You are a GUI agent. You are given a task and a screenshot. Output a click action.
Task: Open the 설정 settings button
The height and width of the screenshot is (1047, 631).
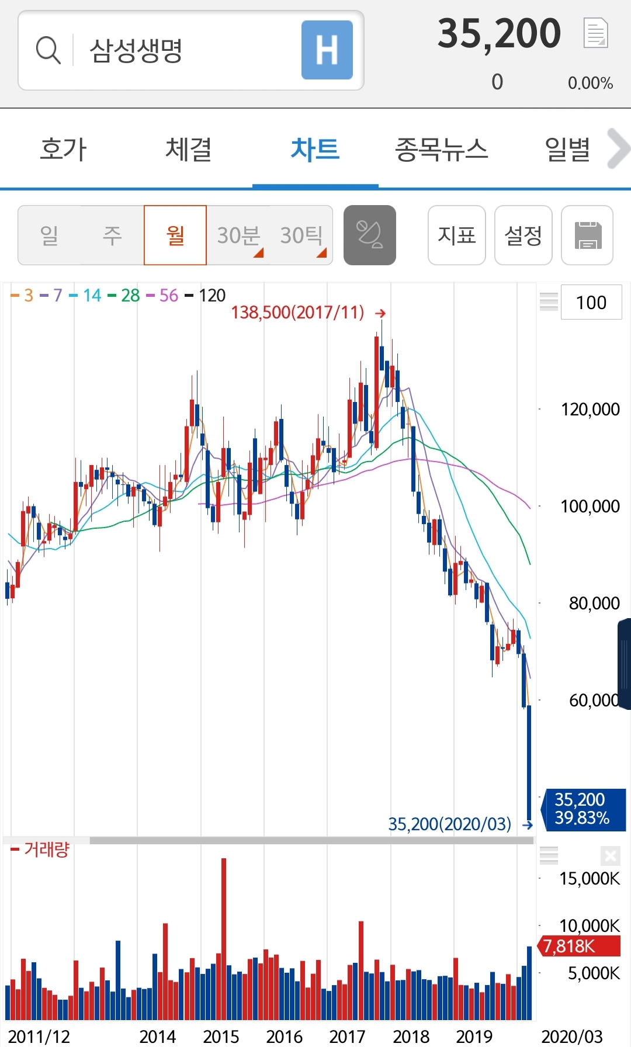[x=523, y=235]
